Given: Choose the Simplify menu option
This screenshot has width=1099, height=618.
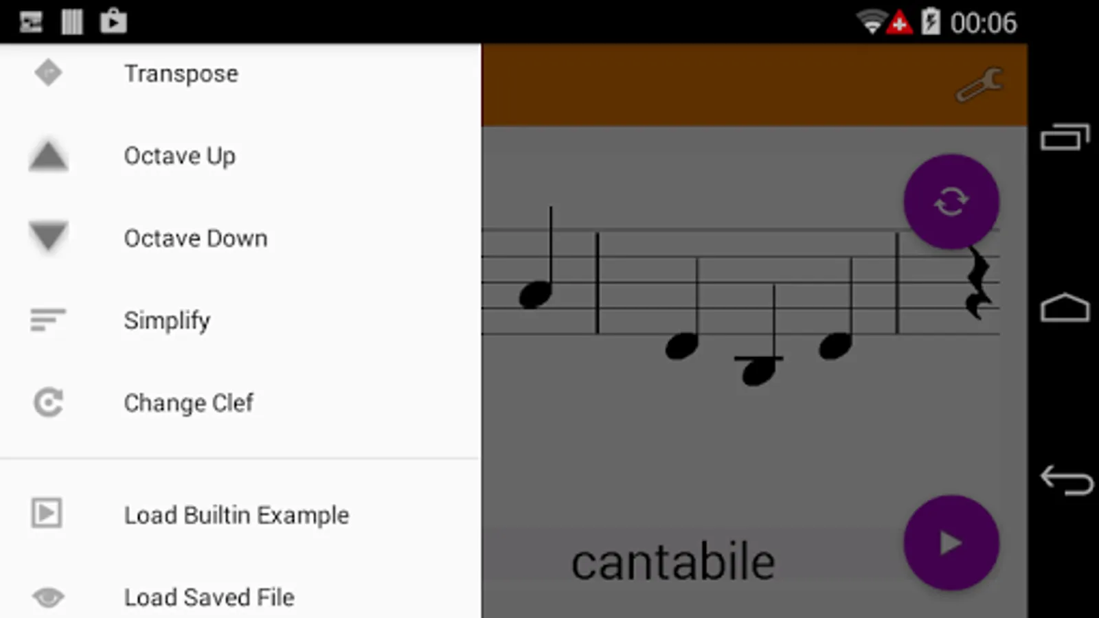Looking at the screenshot, I should [167, 321].
